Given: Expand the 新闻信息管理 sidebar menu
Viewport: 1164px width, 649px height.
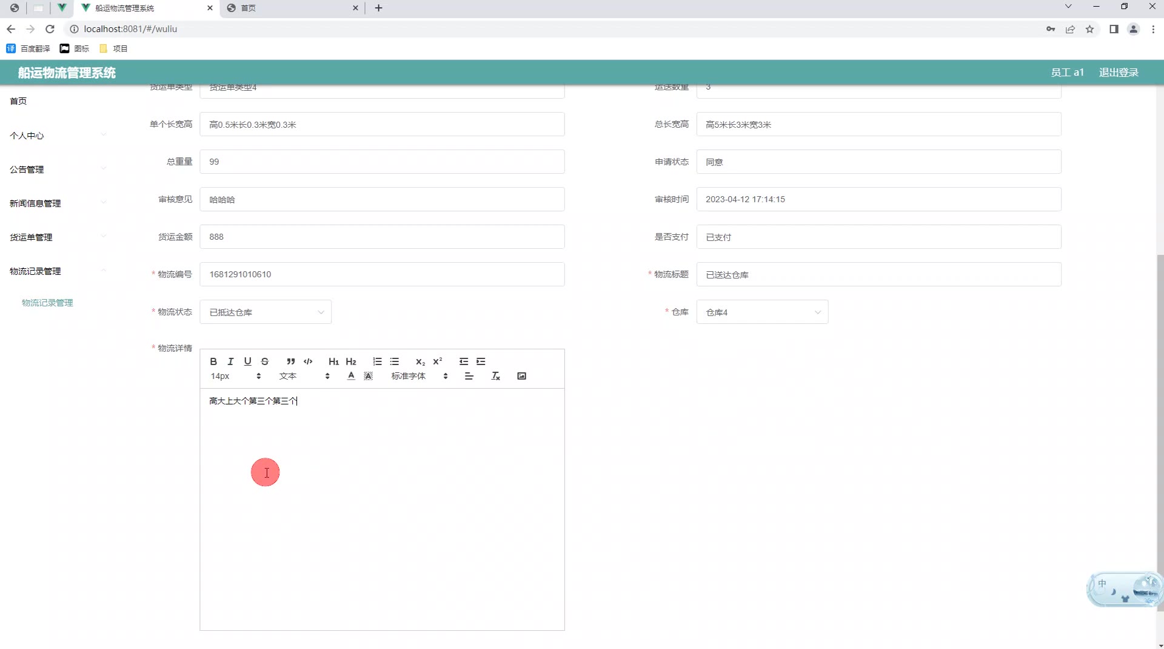Looking at the screenshot, I should (x=58, y=203).
